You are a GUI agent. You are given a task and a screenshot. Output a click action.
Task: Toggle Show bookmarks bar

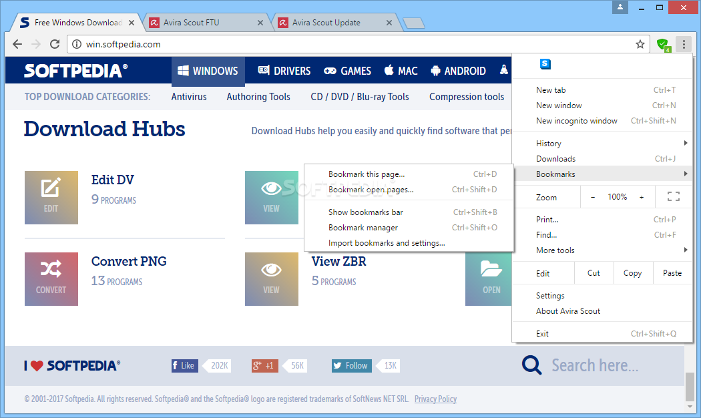coord(409,212)
